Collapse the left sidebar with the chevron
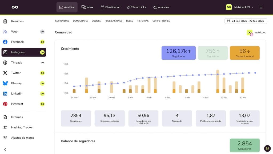Image resolution: width=273 pixels, height=154 pixels. click(5, 149)
